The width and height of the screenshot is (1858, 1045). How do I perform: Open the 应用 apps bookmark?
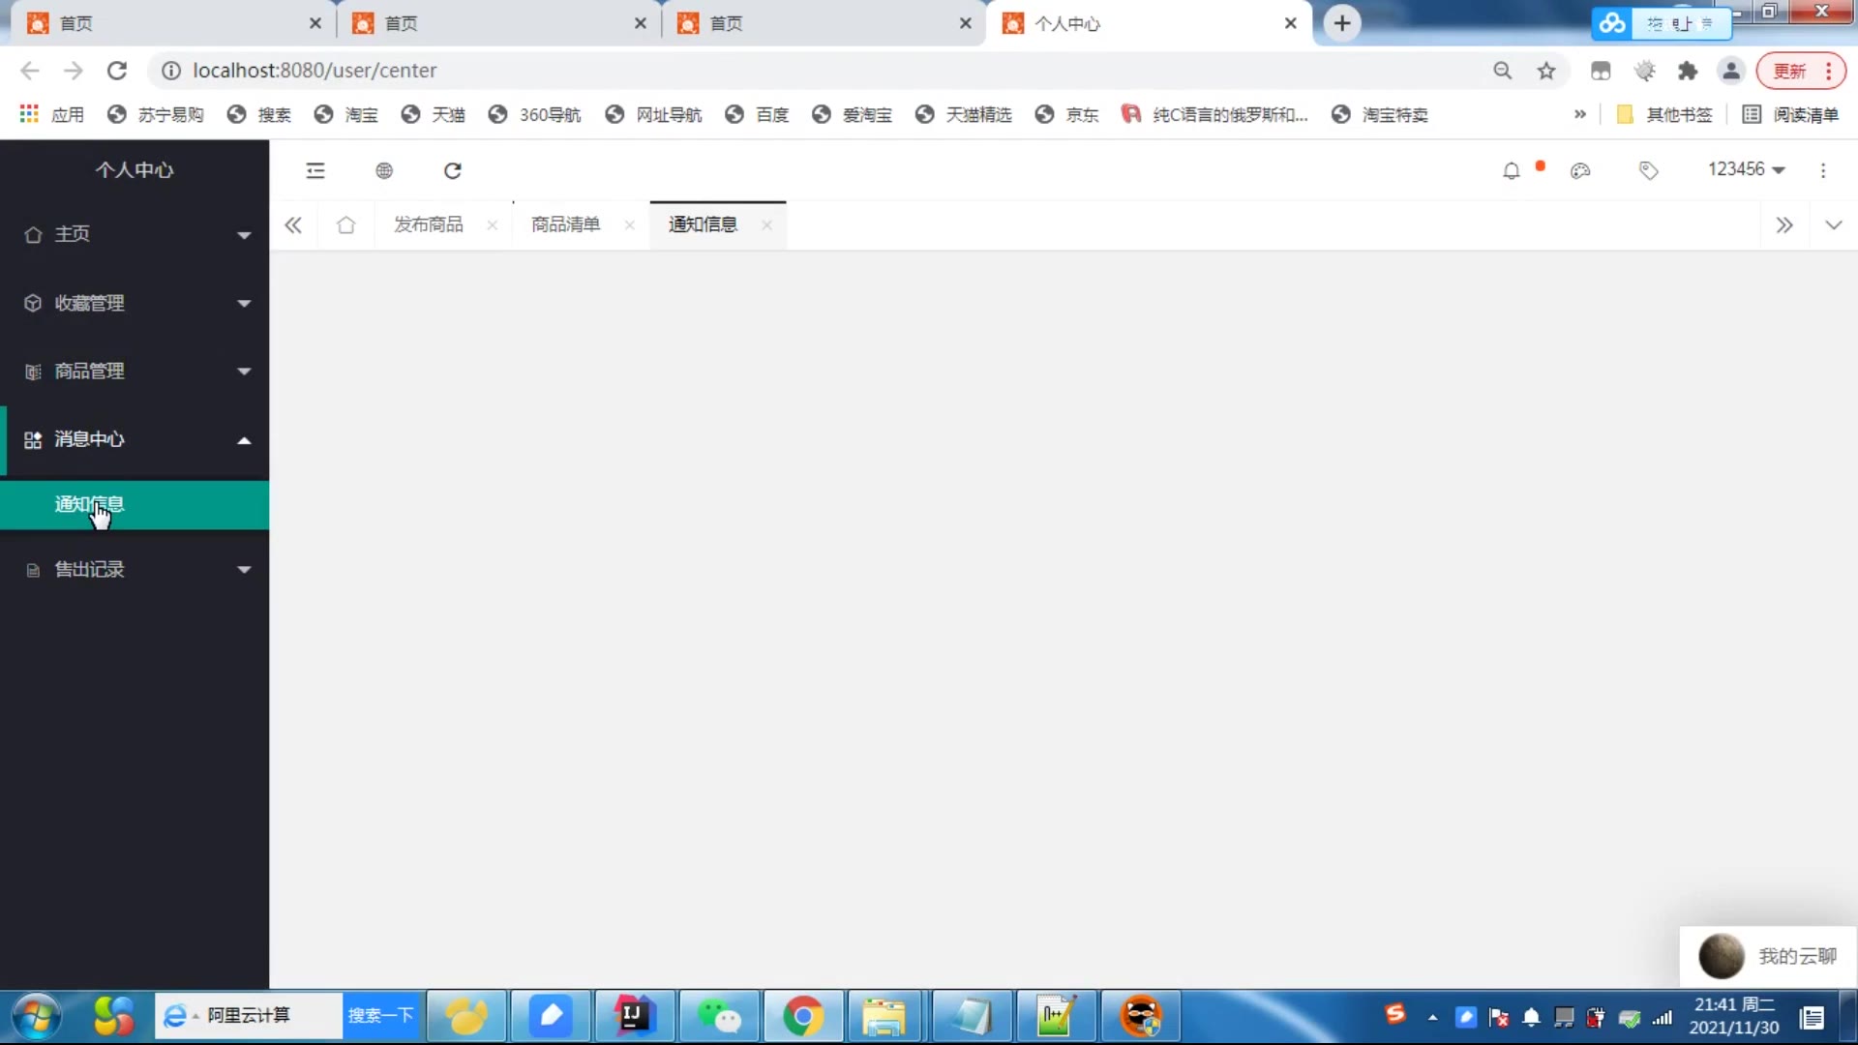click(x=52, y=114)
